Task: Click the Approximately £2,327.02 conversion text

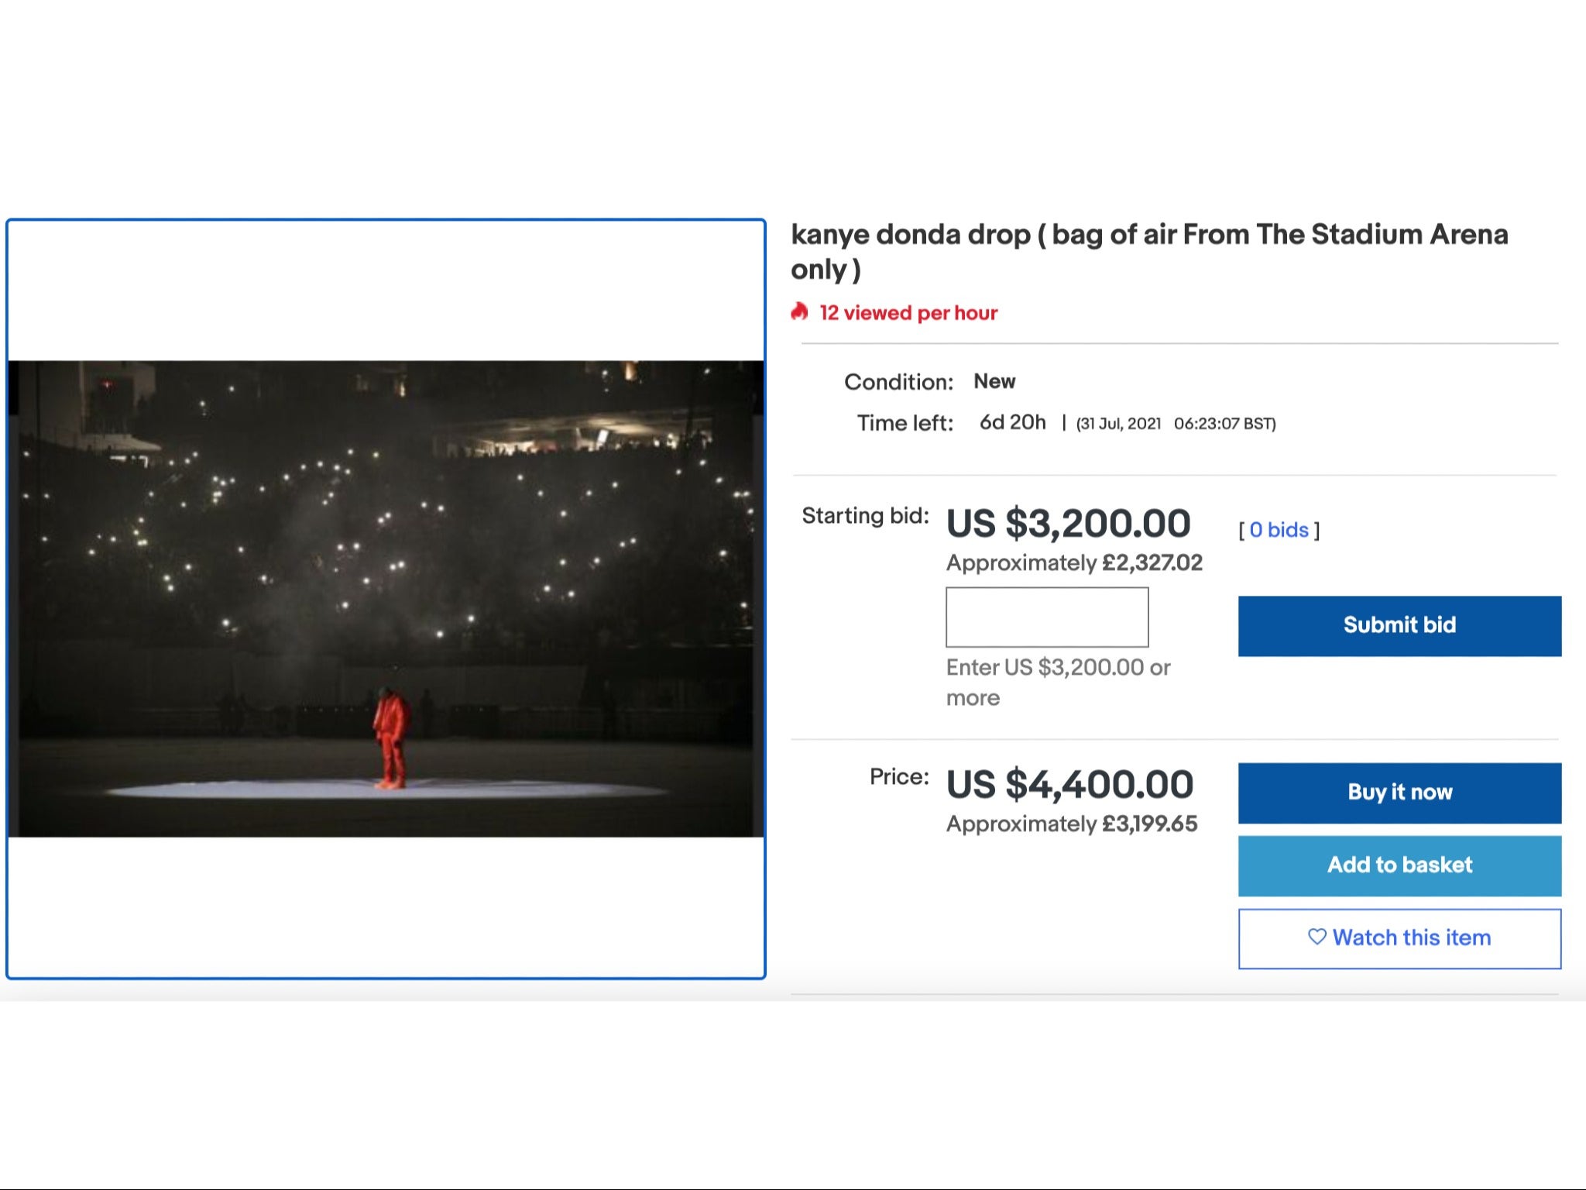Action: [1074, 563]
